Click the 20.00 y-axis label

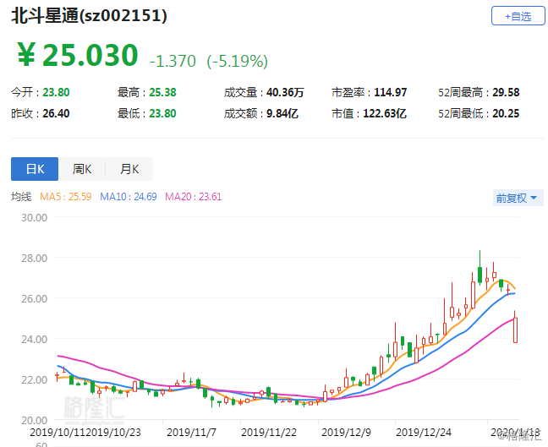coord(34,420)
